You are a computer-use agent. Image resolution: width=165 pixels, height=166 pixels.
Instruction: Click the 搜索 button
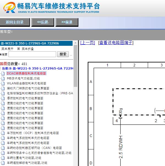(63, 54)
